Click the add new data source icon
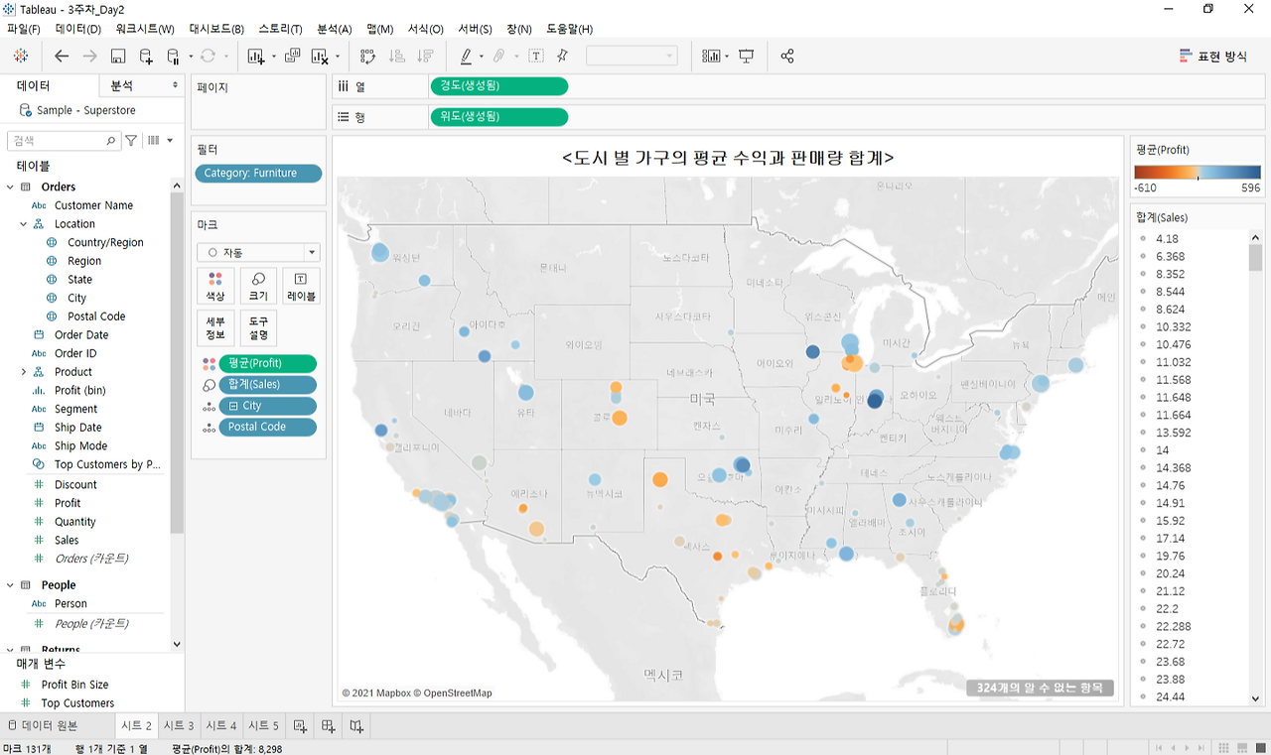Screen dimensions: 1271x755 click(147, 57)
